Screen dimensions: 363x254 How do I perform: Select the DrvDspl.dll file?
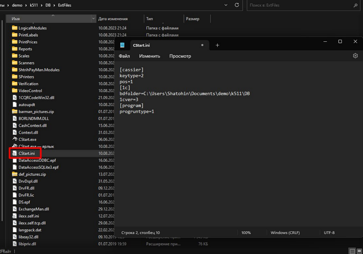28,181
